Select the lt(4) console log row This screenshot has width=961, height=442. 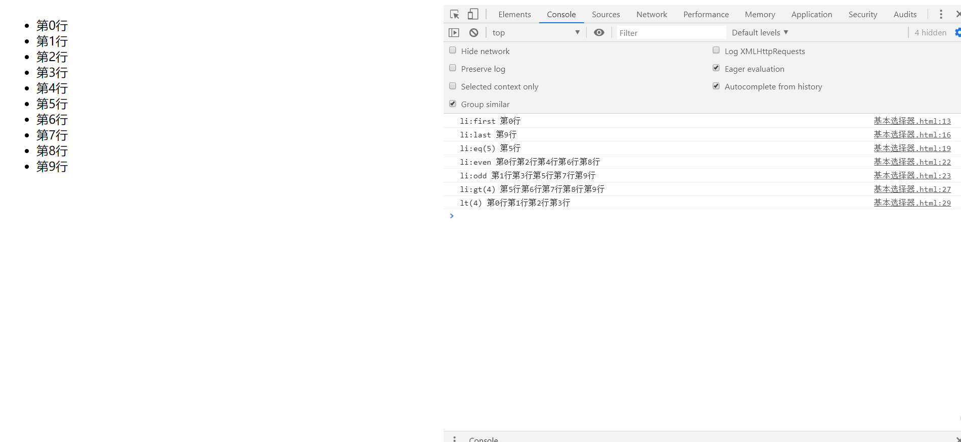click(702, 203)
